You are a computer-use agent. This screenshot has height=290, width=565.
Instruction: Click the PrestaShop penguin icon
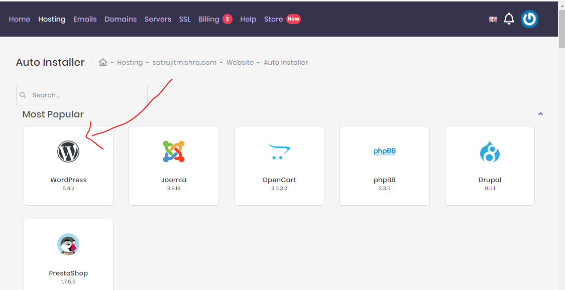coord(68,244)
